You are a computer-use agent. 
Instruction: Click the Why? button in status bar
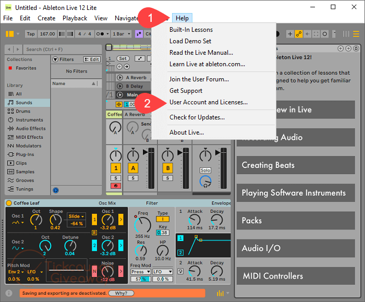coord(121,293)
